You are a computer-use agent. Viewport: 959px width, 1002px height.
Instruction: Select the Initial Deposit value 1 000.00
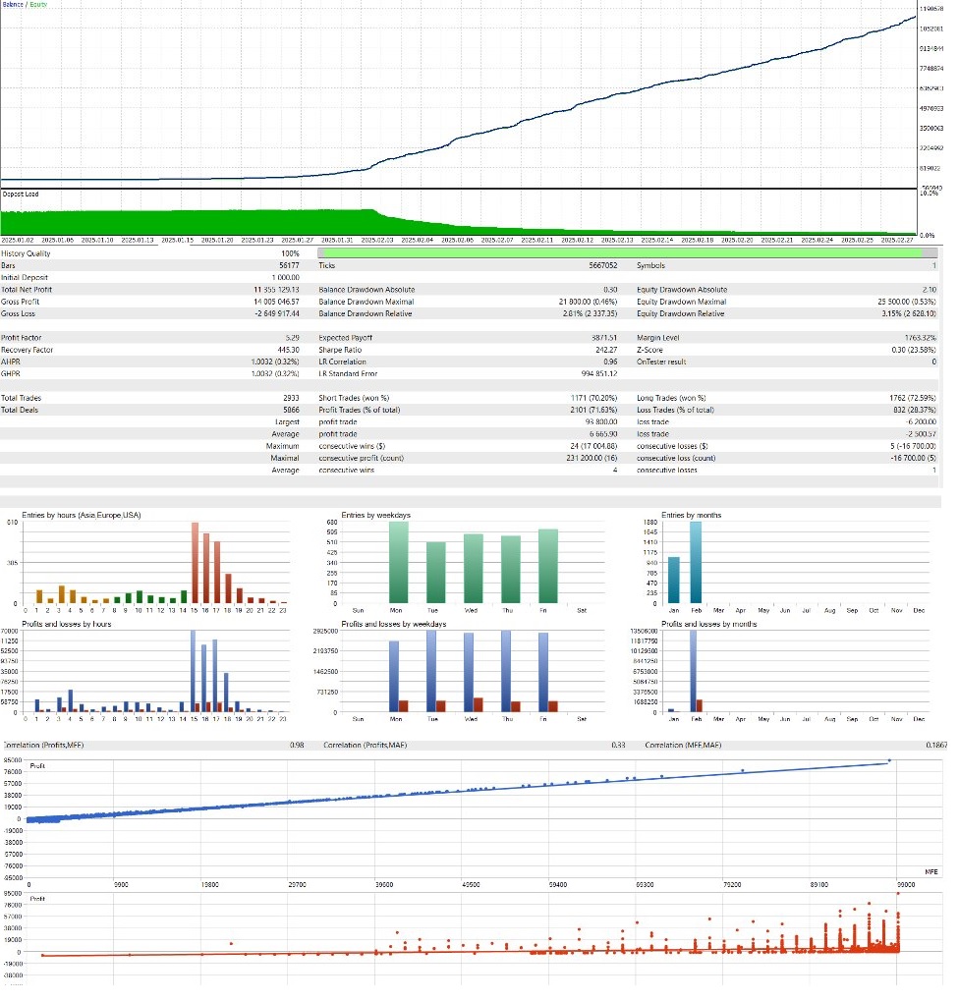tap(285, 282)
